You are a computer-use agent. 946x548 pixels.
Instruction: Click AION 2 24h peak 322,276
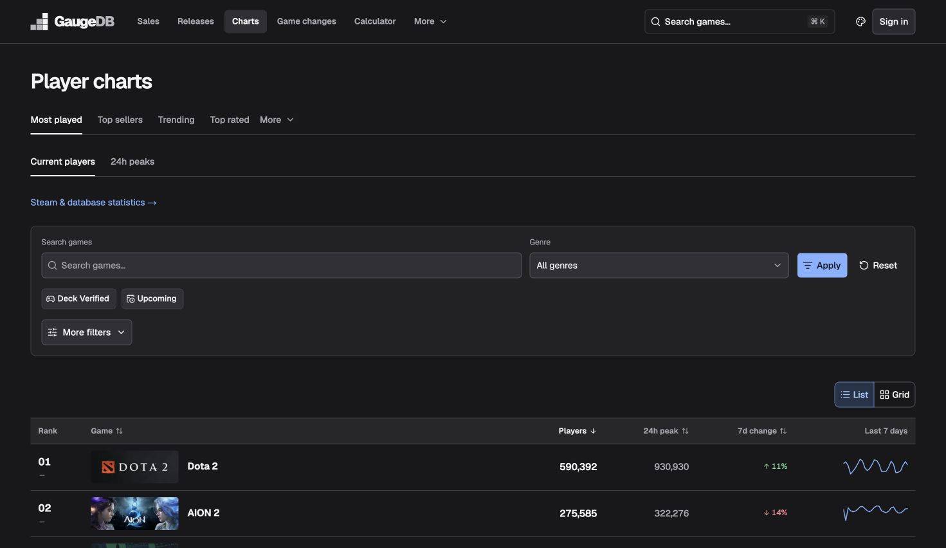pyautogui.click(x=671, y=513)
